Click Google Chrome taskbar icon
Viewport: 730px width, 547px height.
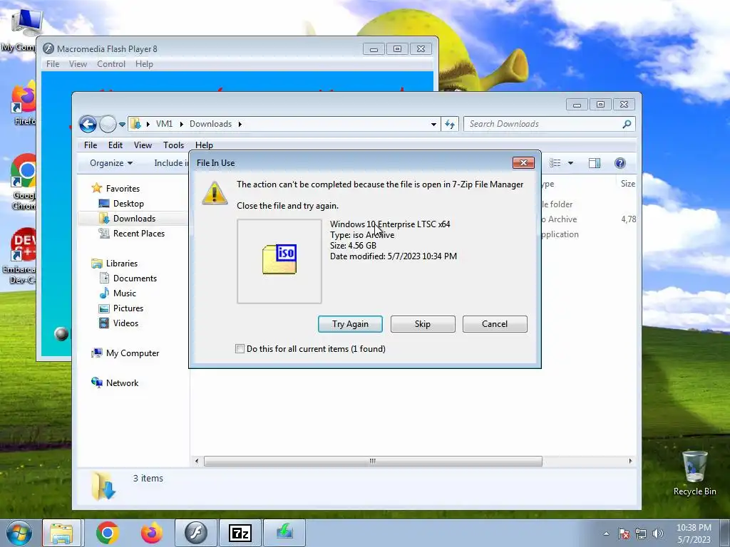click(108, 533)
